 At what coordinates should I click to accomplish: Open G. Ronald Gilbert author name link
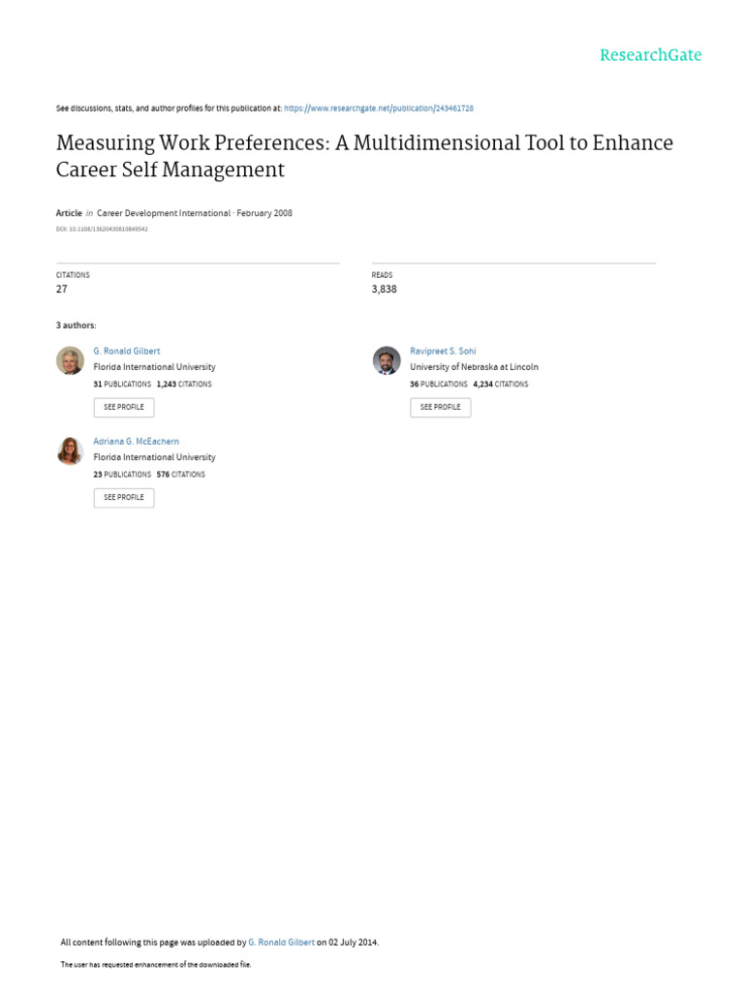127,351
